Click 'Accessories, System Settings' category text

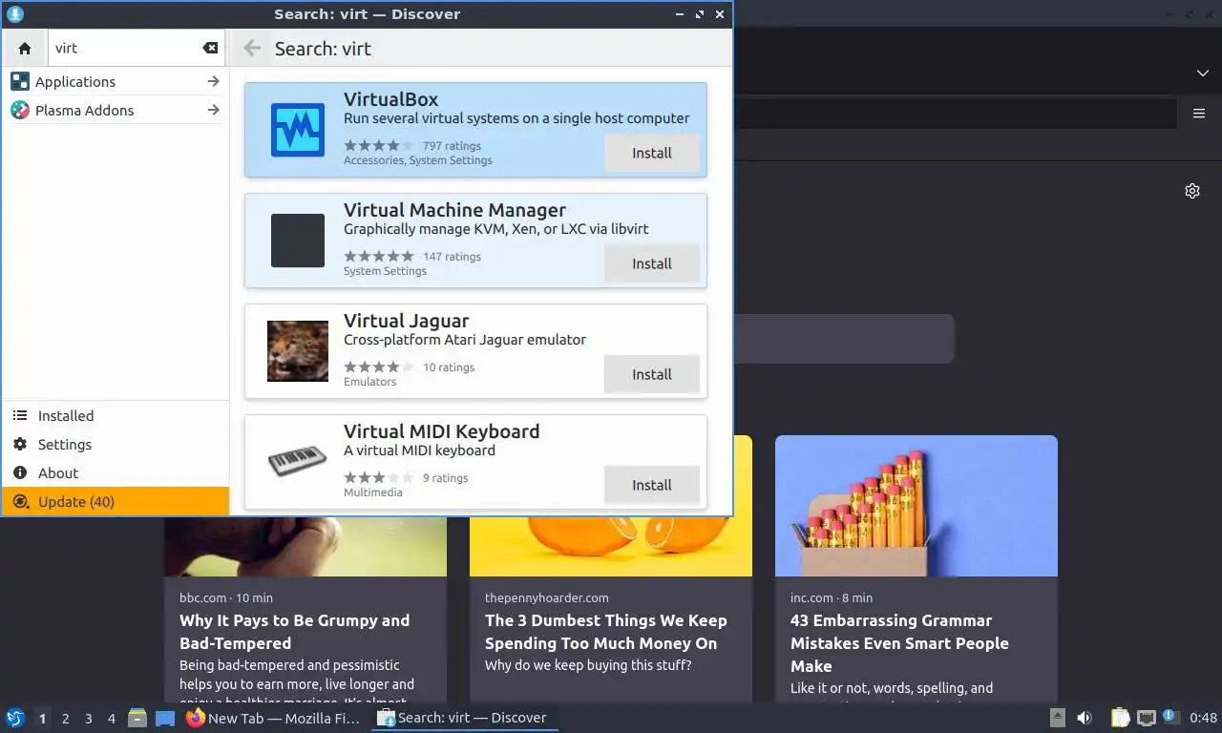[418, 160]
